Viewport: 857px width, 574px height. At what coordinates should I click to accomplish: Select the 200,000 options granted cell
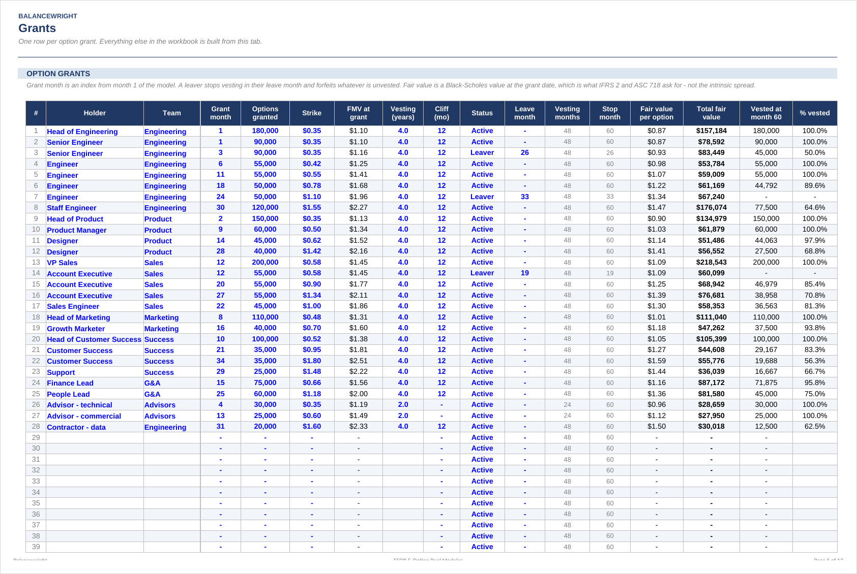coord(265,263)
